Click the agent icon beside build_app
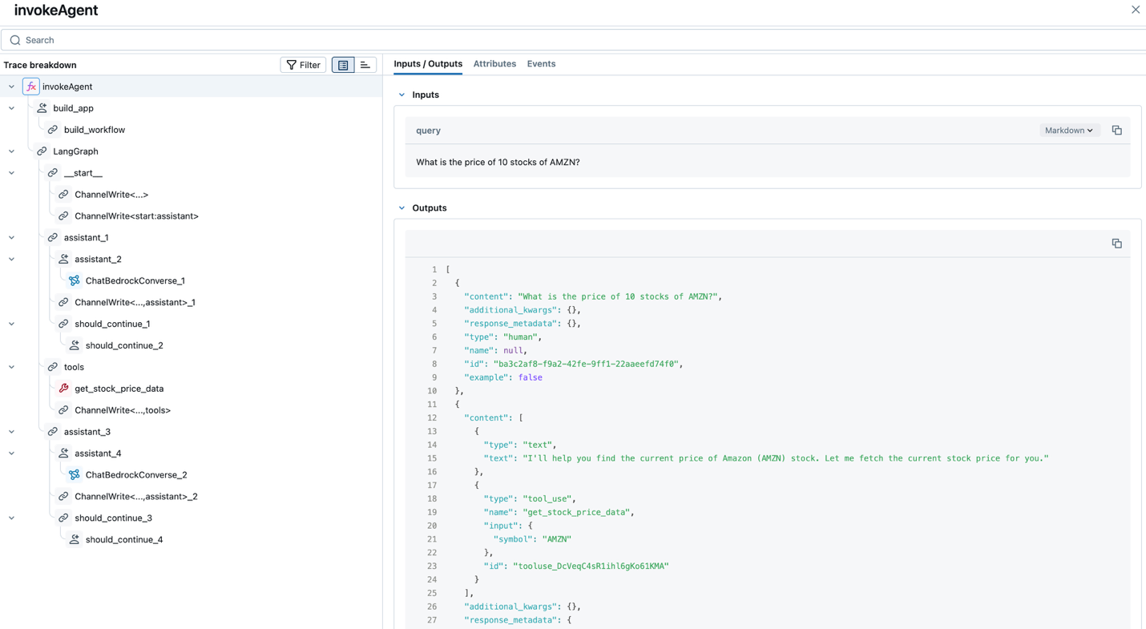 [42, 108]
